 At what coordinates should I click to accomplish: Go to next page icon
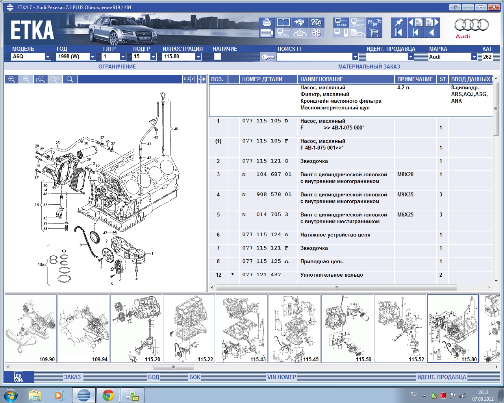pyautogui.click(x=432, y=22)
